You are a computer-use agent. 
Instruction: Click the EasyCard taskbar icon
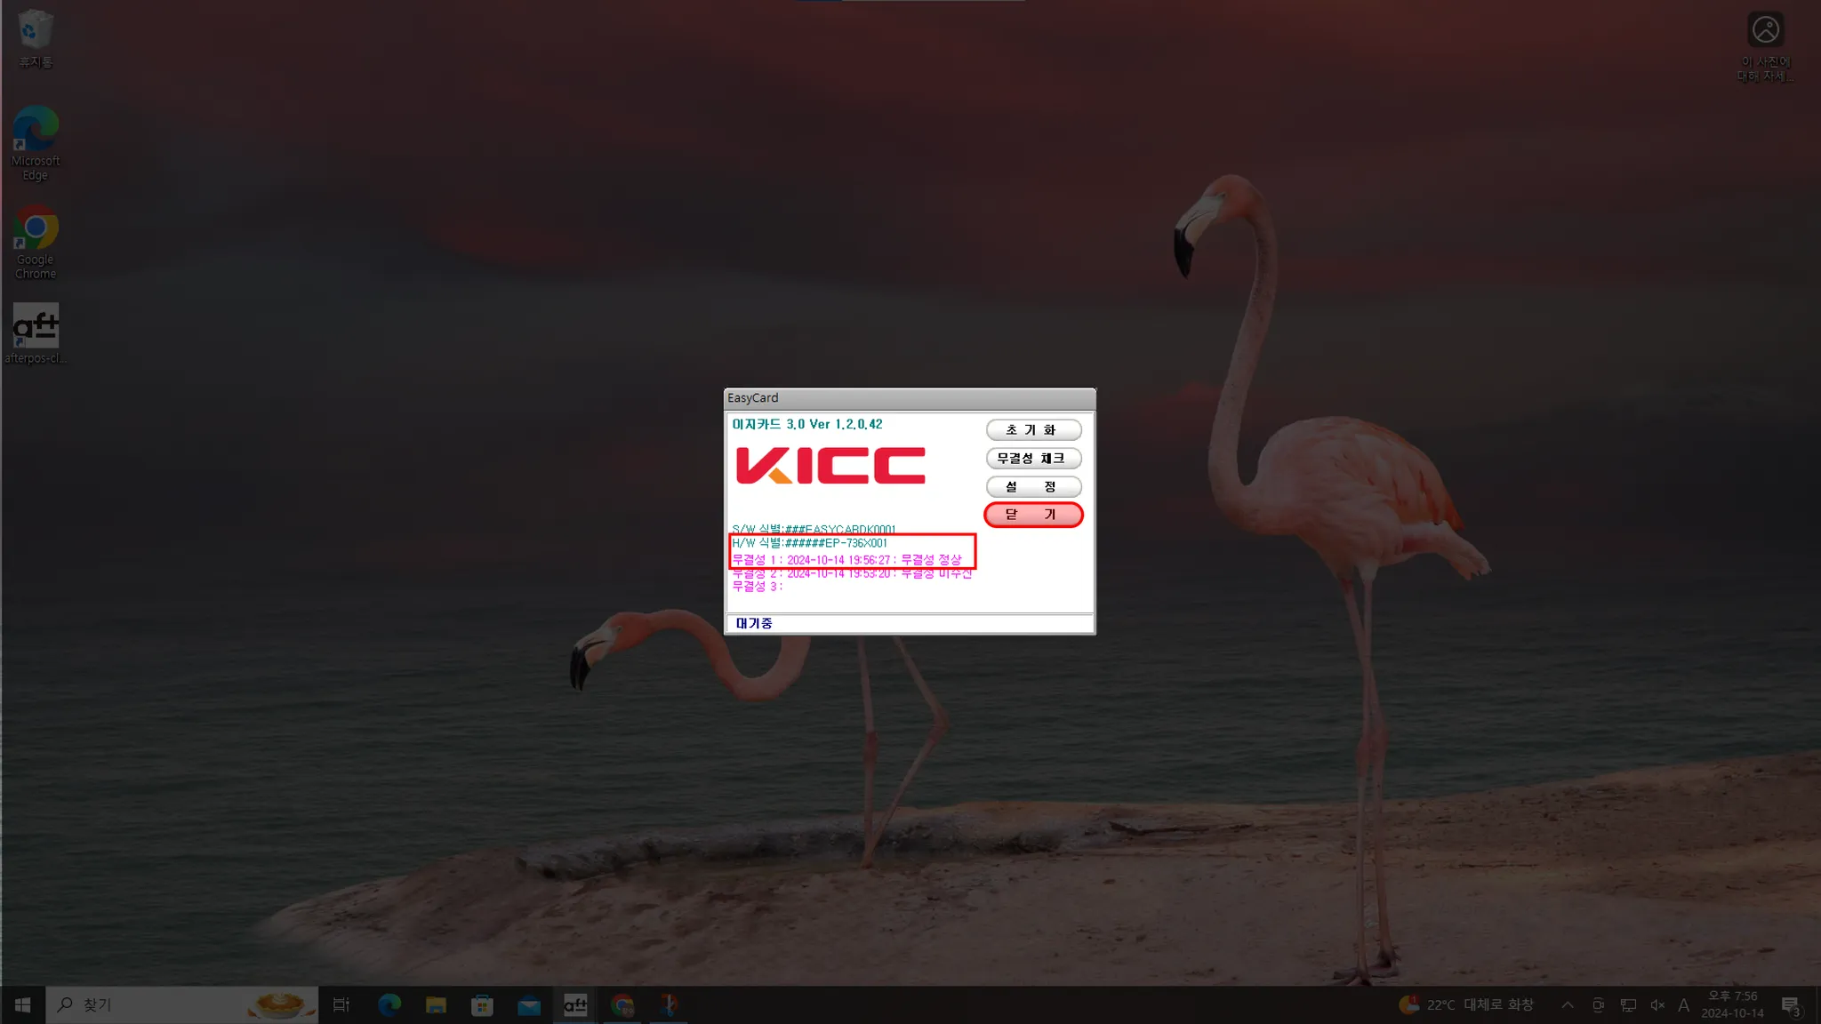(669, 1005)
